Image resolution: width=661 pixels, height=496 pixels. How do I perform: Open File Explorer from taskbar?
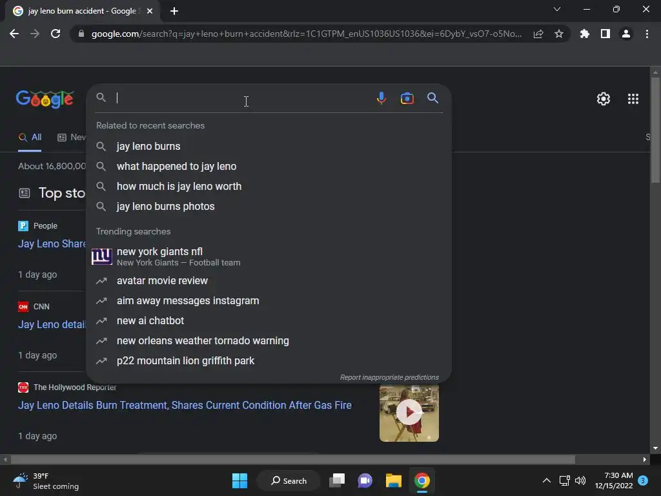pos(393,480)
